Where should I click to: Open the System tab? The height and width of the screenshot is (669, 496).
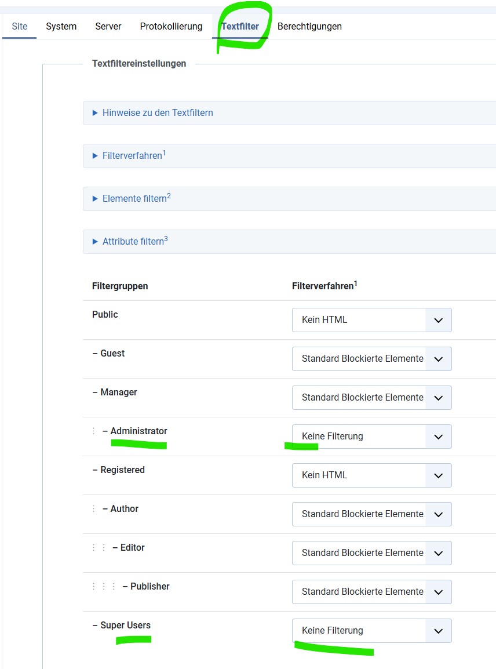61,27
